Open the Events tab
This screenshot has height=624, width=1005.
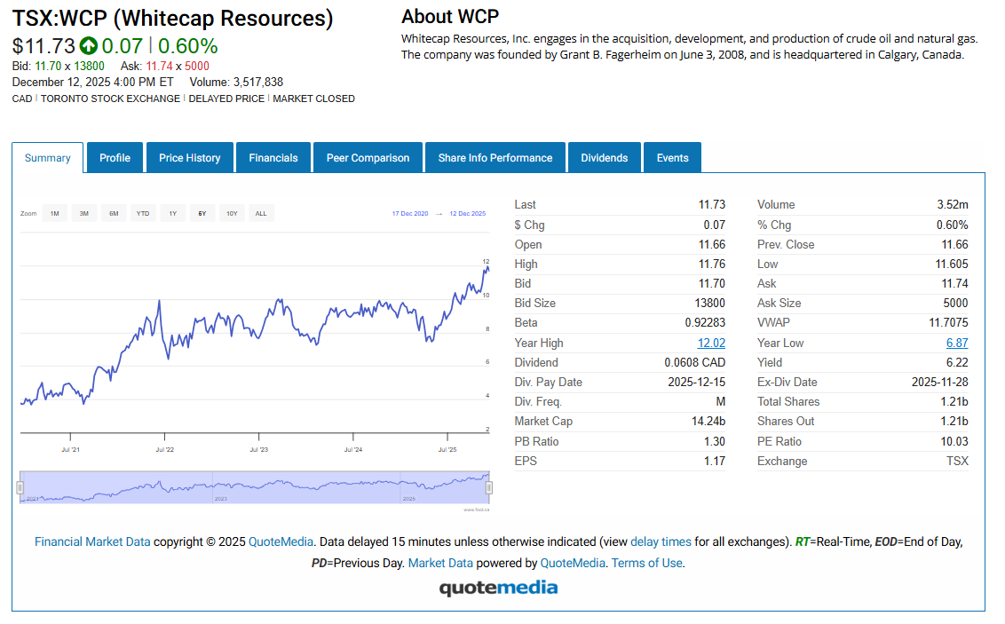pyautogui.click(x=672, y=158)
